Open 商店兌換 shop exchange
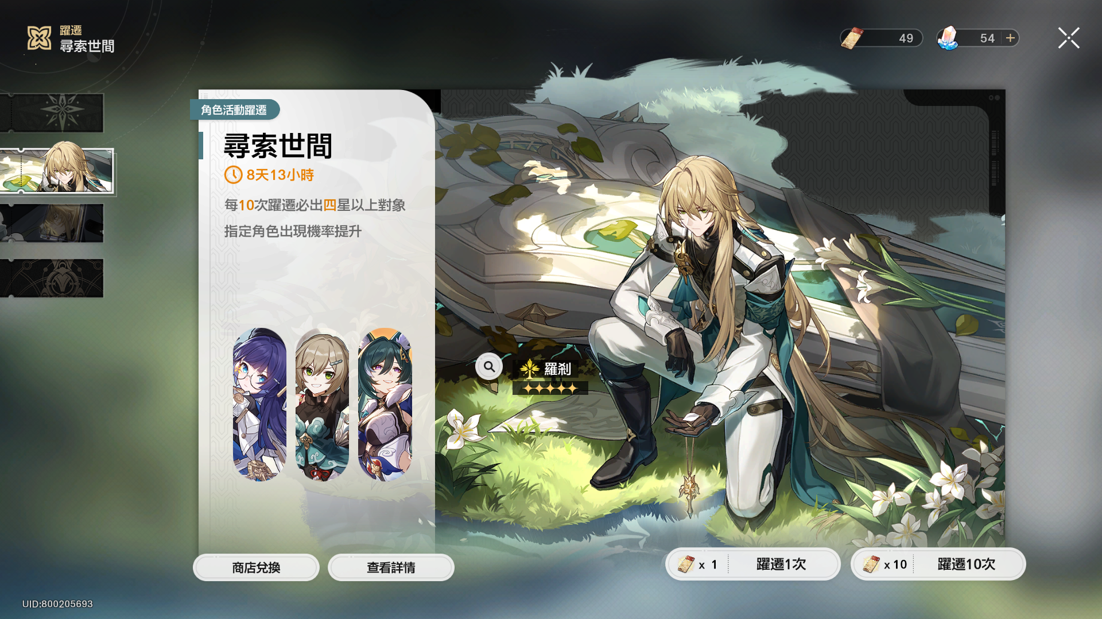Screen dimensions: 1102x619 256,567
